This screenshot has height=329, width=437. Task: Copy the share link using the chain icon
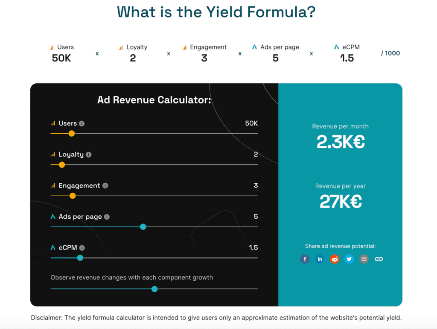pyautogui.click(x=379, y=259)
